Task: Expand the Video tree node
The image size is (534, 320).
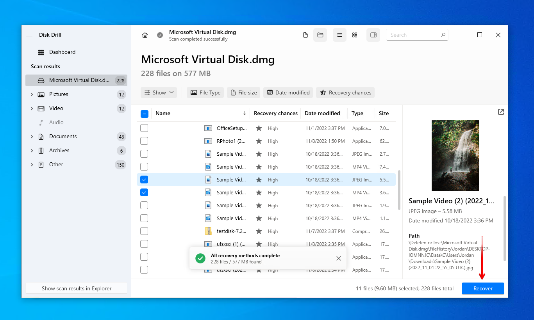Action: coord(32,108)
